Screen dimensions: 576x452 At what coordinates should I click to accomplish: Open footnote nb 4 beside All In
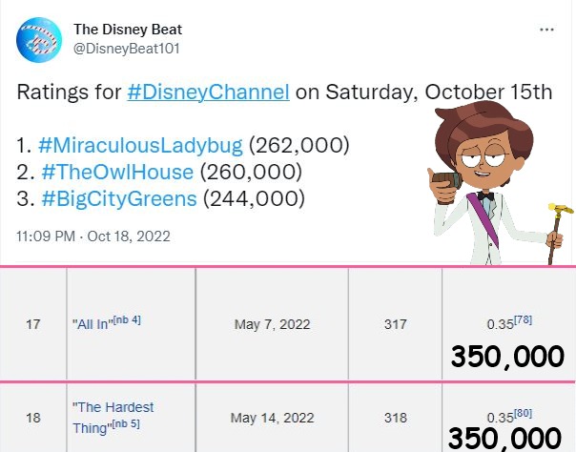[127, 319]
